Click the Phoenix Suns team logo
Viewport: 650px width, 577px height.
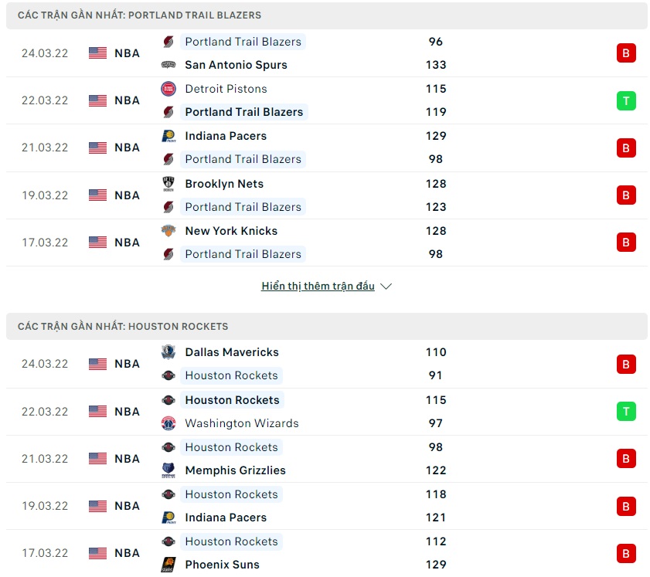pyautogui.click(x=168, y=565)
